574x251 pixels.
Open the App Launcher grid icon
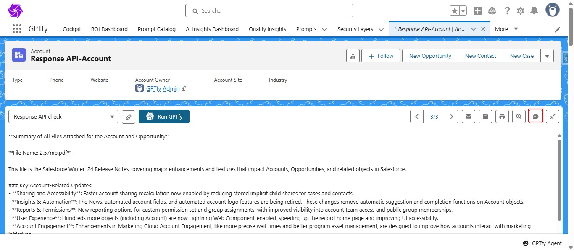point(17,29)
